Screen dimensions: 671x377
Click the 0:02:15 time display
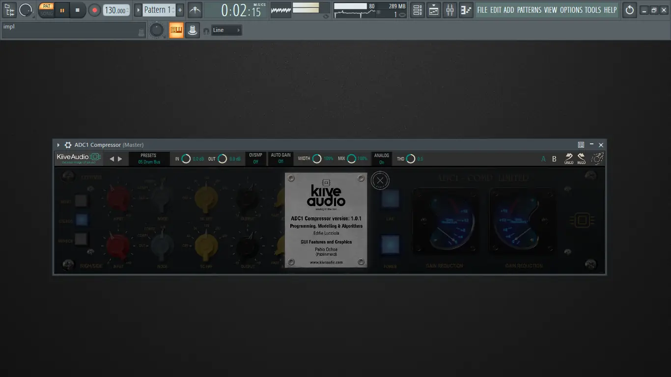(x=236, y=10)
